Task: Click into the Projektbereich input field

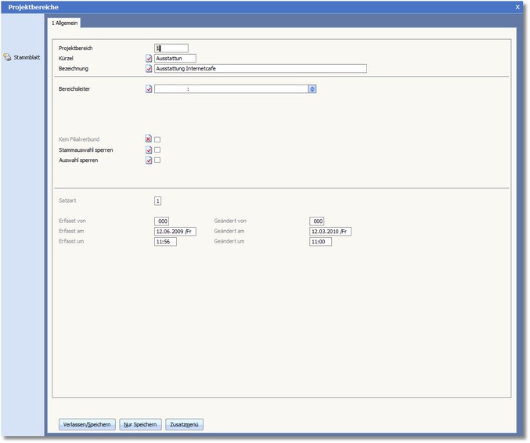Action: click(171, 48)
